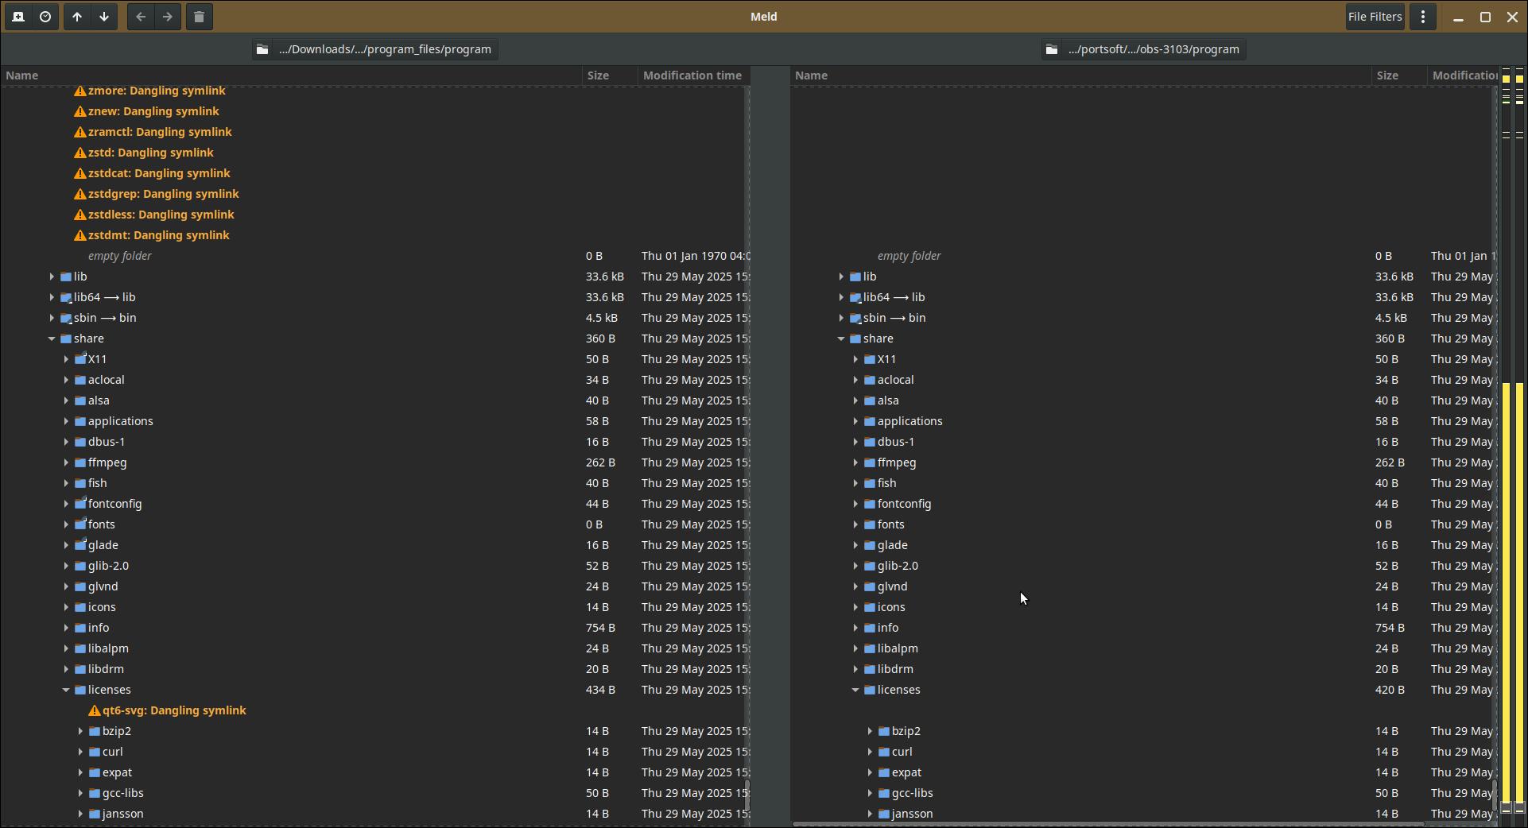Click the copy to left arrow
The height and width of the screenshot is (828, 1528).
coord(141,17)
